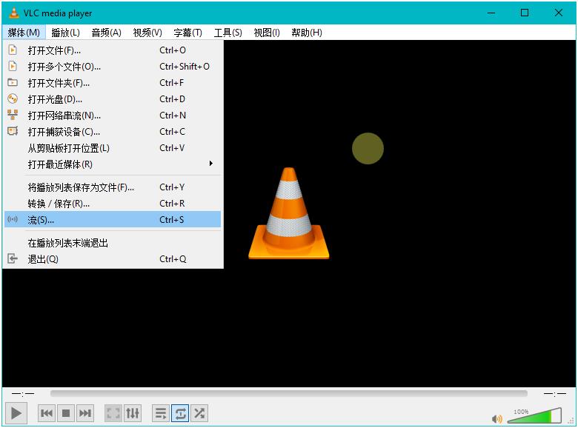Click the VLC cone title bar icon
This screenshot has height=428, width=578.
point(13,13)
